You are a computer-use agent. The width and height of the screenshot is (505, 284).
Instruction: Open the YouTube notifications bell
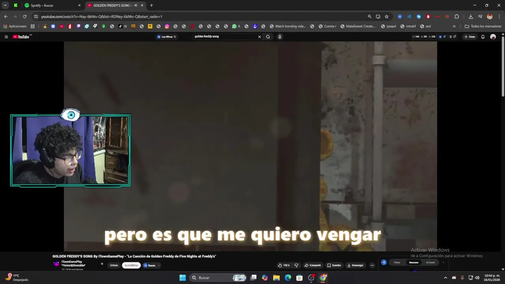point(483,37)
